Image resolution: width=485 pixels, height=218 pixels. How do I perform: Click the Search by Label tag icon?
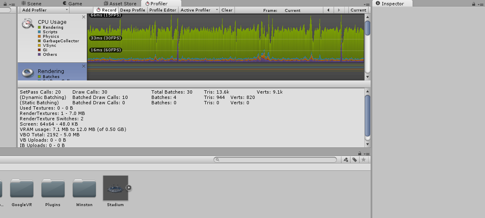(355, 160)
